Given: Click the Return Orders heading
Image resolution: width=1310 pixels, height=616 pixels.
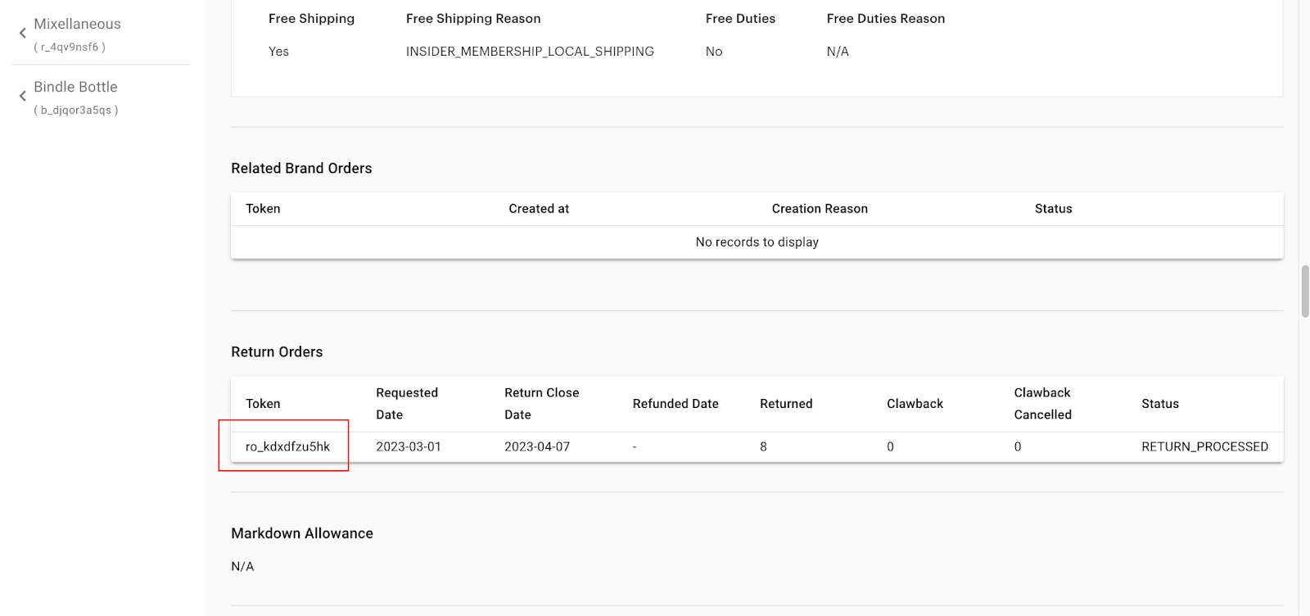Looking at the screenshot, I should (277, 352).
